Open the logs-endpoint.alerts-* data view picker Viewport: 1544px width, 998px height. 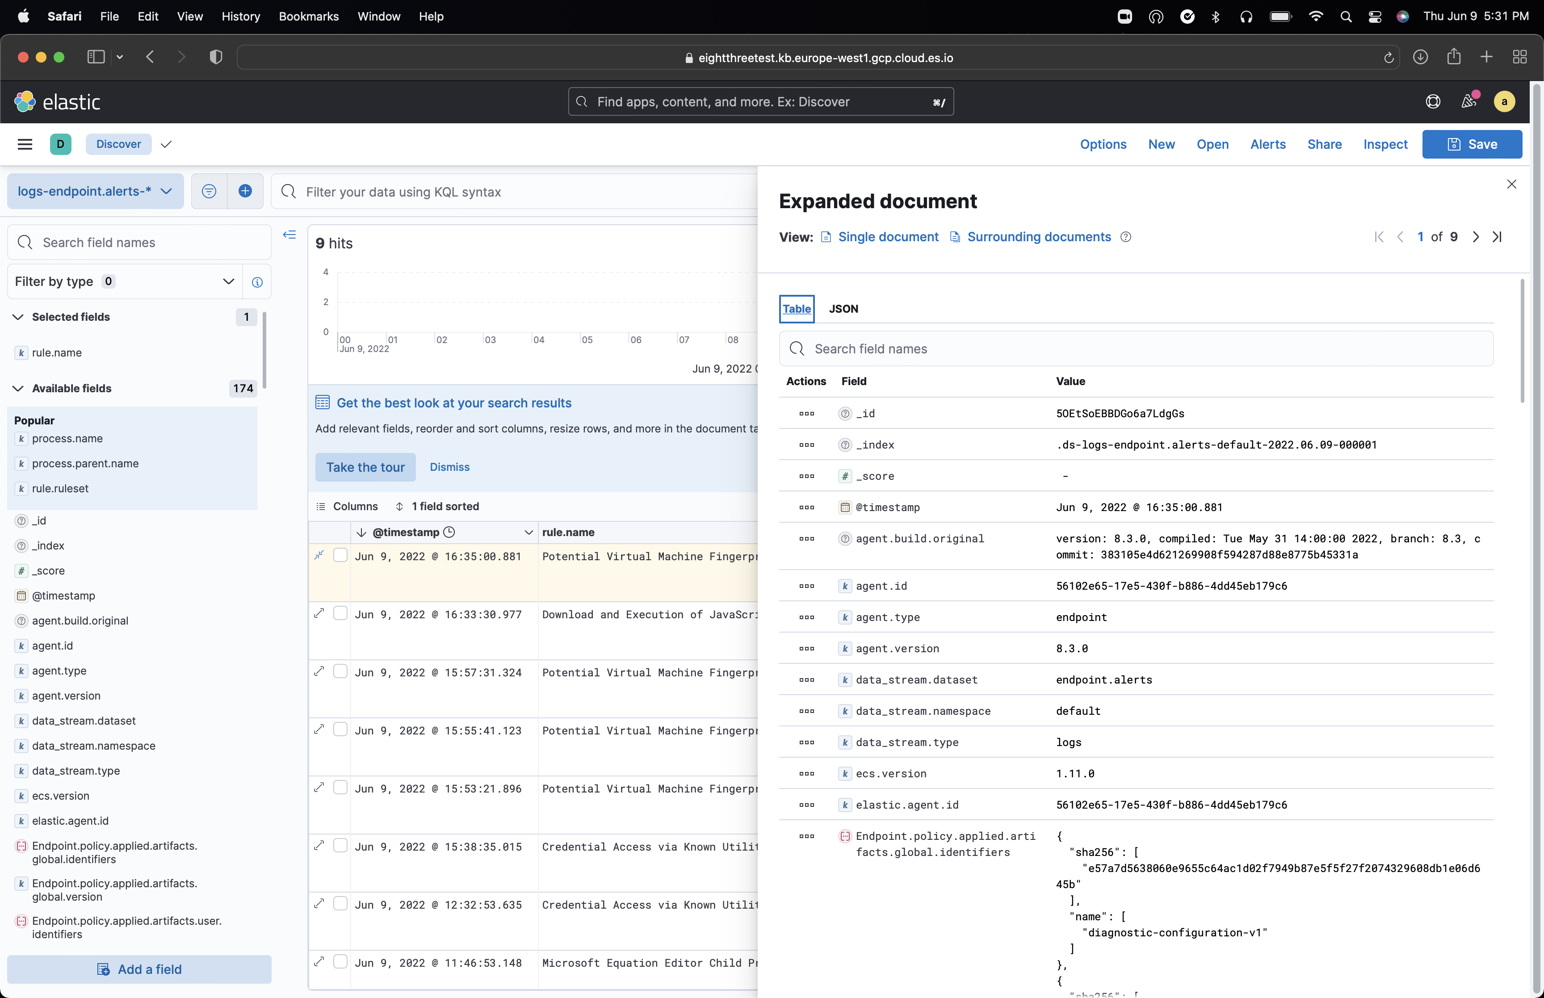pyautogui.click(x=95, y=191)
